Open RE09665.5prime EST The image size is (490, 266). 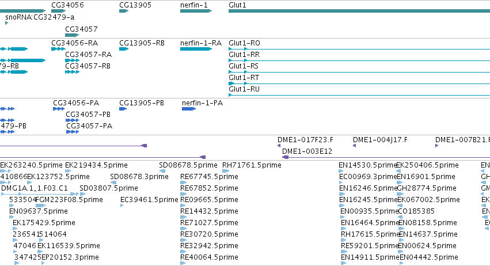(x=209, y=200)
